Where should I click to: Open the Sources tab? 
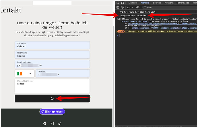click(x=157, y=3)
